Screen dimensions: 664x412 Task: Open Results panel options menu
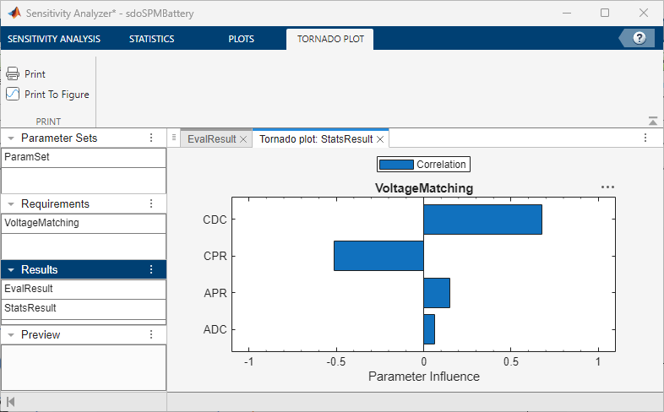pyautogui.click(x=151, y=269)
